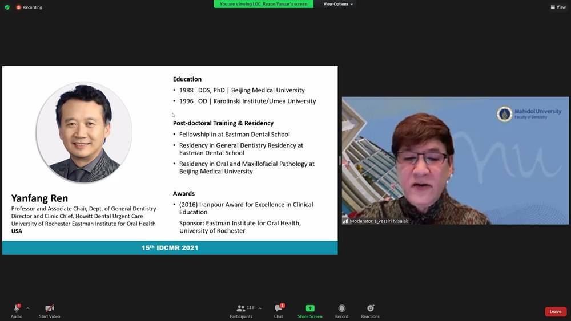Expand the caret next to Participants
Viewport: 571px width, 321px height.
coord(260,308)
